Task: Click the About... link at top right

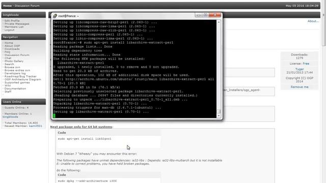Action: coord(313,21)
